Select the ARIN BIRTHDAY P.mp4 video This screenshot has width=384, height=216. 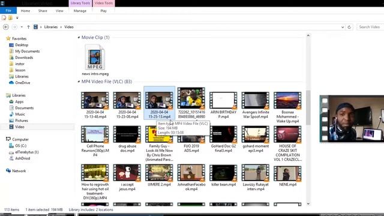pos(223,105)
